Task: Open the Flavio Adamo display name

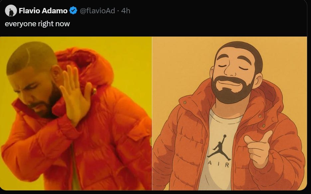Action: 43,11
